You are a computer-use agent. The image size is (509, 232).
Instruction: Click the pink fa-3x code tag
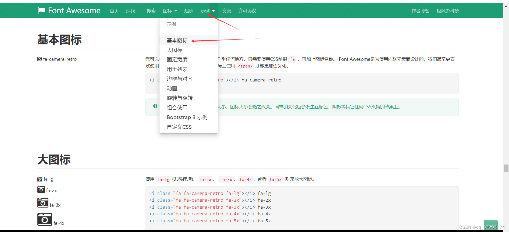226,179
